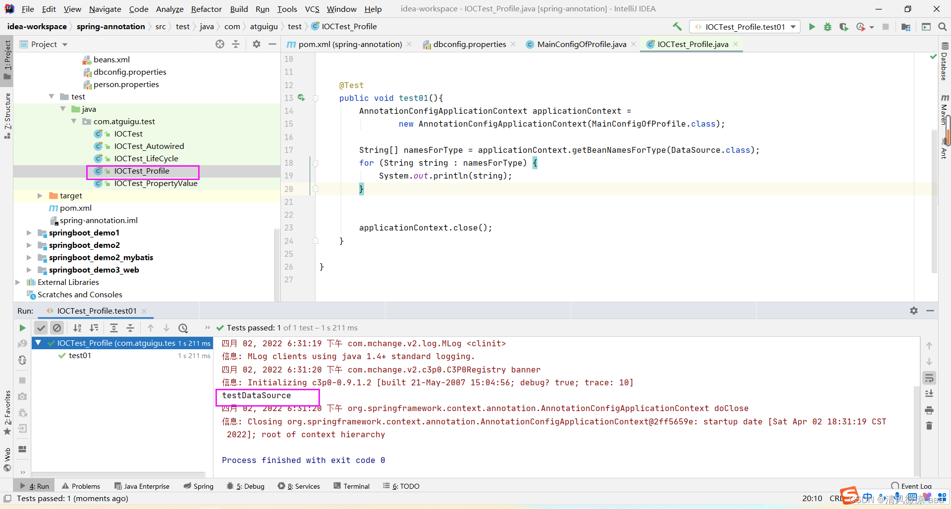Collapse IOCTest_Profile test node in Run tree
The height and width of the screenshot is (509, 951).
tap(38, 343)
